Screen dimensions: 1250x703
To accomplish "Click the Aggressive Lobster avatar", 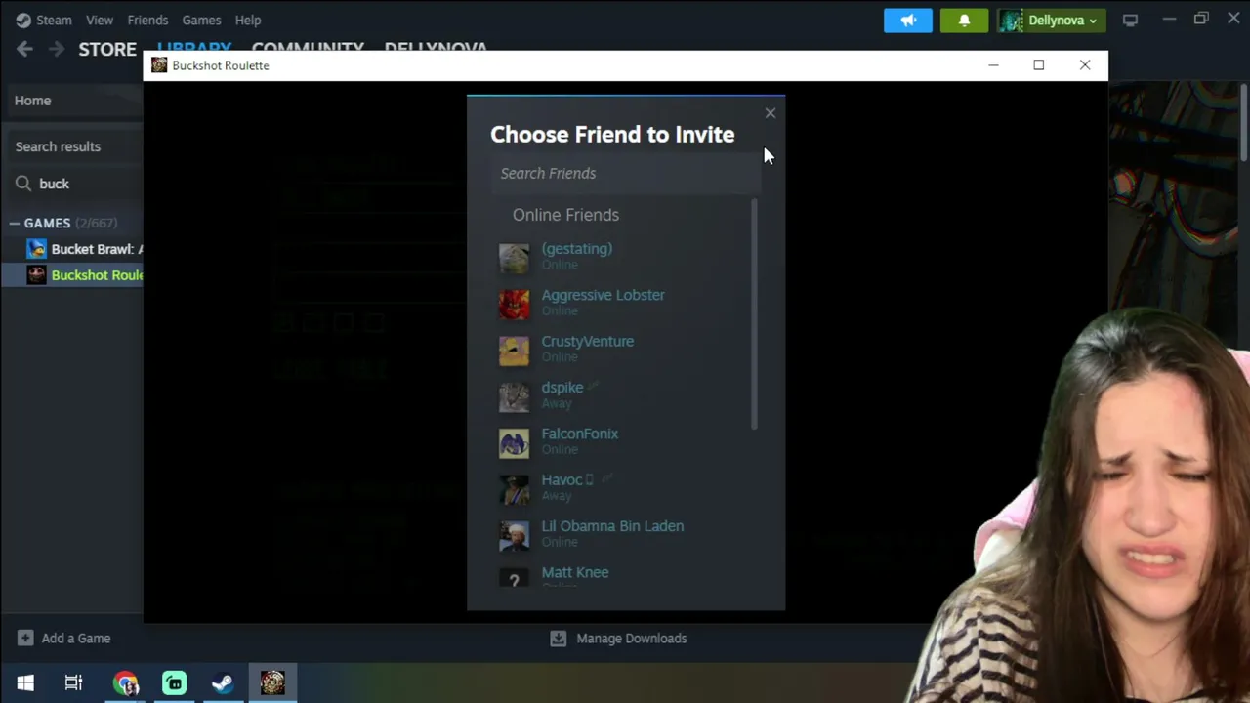I will tap(514, 303).
